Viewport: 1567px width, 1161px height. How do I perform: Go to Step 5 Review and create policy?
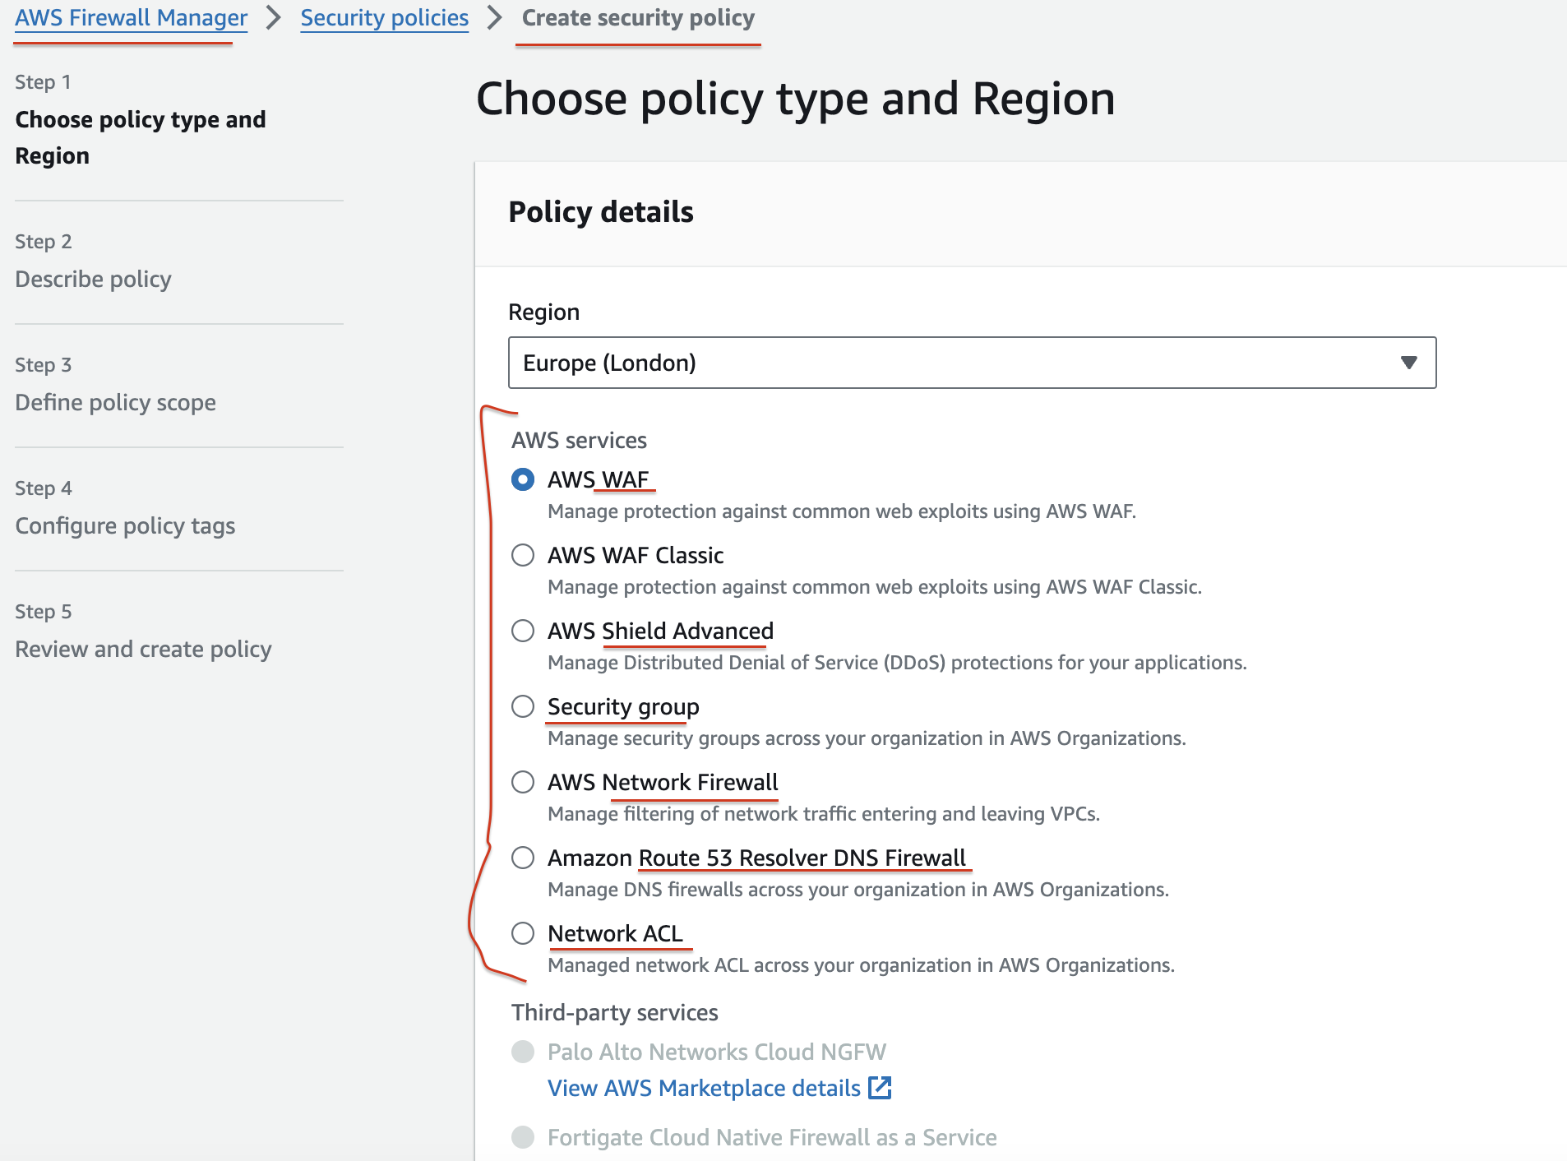(143, 650)
